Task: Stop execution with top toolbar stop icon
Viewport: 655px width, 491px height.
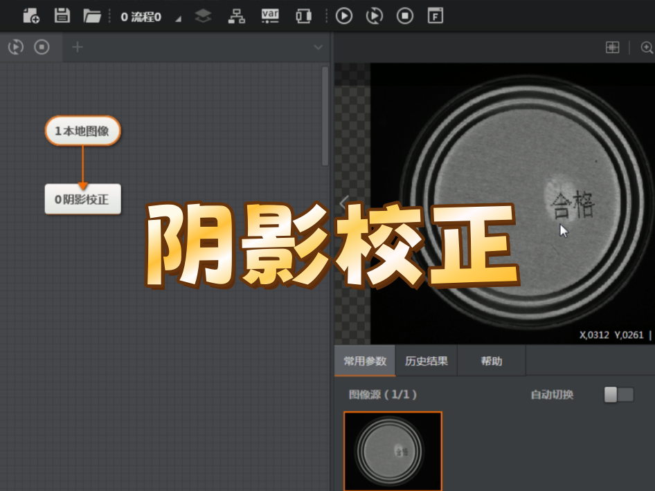Action: point(405,16)
